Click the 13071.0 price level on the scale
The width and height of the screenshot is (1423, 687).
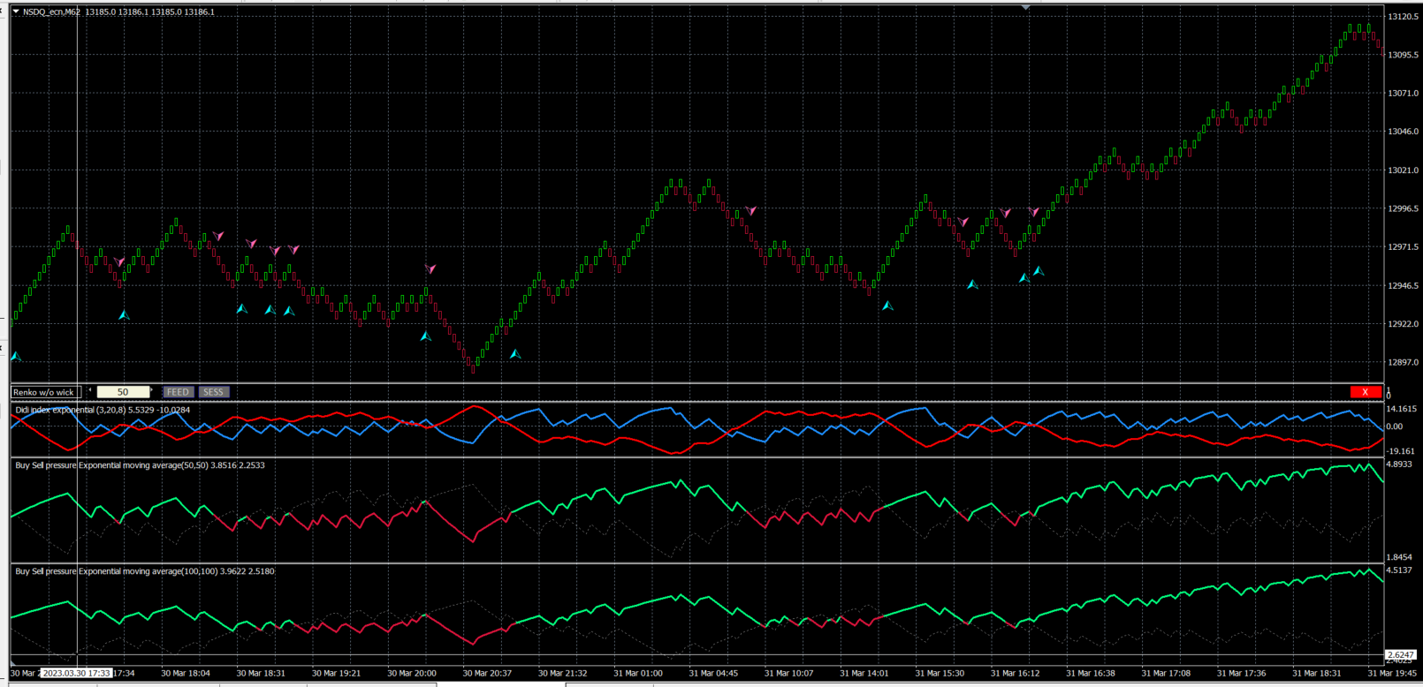tap(1403, 93)
